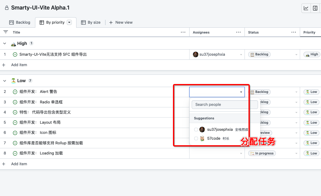Image resolution: width=321 pixels, height=196 pixels.
Task: Open status dropdown for Loading 加载 row
Action: [x=296, y=154]
